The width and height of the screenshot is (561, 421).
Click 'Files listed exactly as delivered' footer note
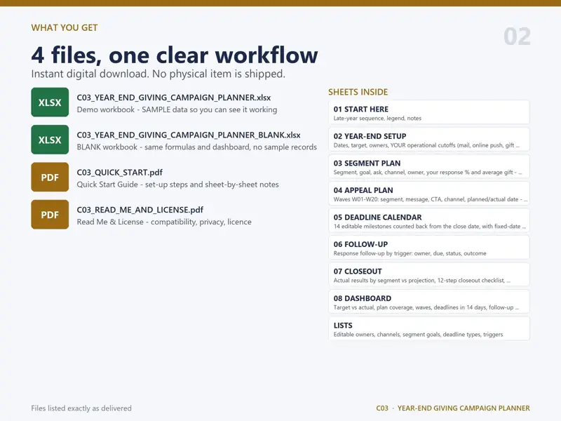click(81, 408)
